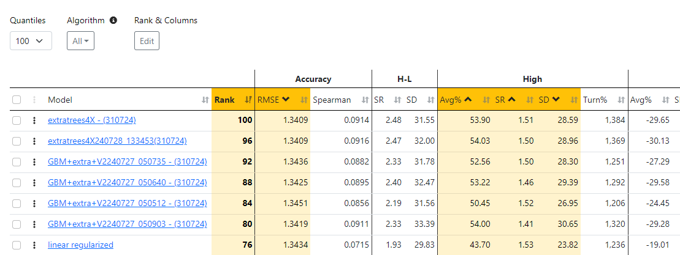Open GBM+extra+V2240727_050512 model link
Screen dimensions: 680x255
click(128, 204)
